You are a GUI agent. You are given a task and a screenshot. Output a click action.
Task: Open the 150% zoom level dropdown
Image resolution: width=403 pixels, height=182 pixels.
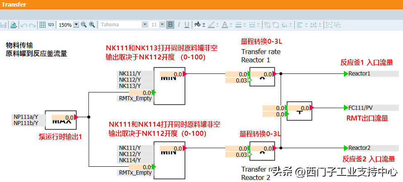click(76, 25)
